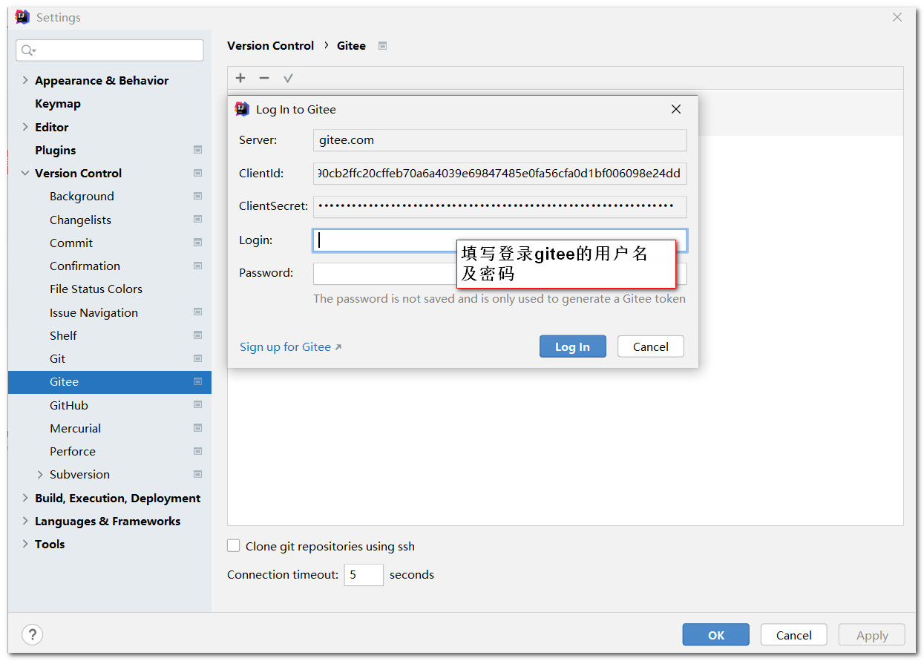
Task: Click project icon beside Background row
Action: click(197, 196)
